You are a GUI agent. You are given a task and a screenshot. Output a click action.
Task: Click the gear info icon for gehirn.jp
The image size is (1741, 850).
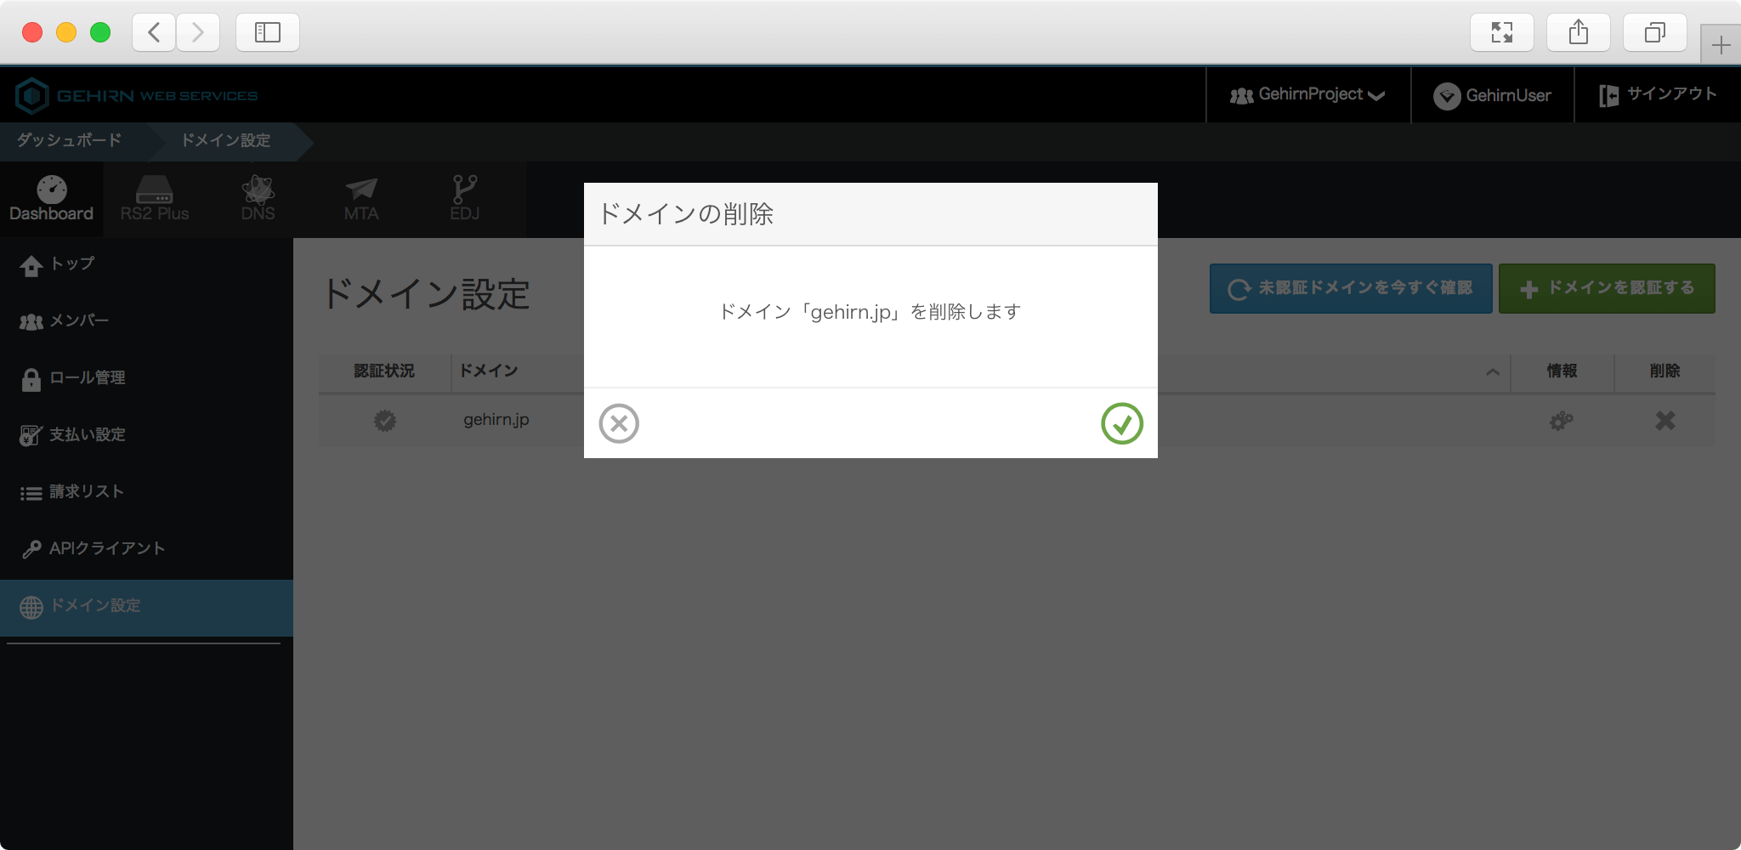1561,421
